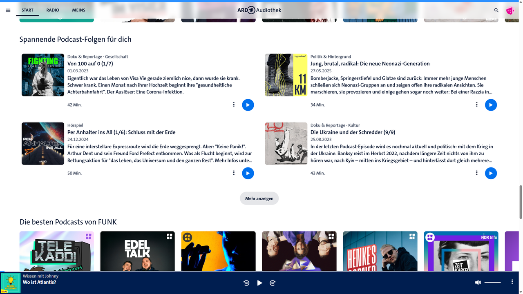Viewport: 523px width, 294px height.
Task: Play 'Von 100 auf 0 (1/7)' episode
Action: pyautogui.click(x=248, y=105)
